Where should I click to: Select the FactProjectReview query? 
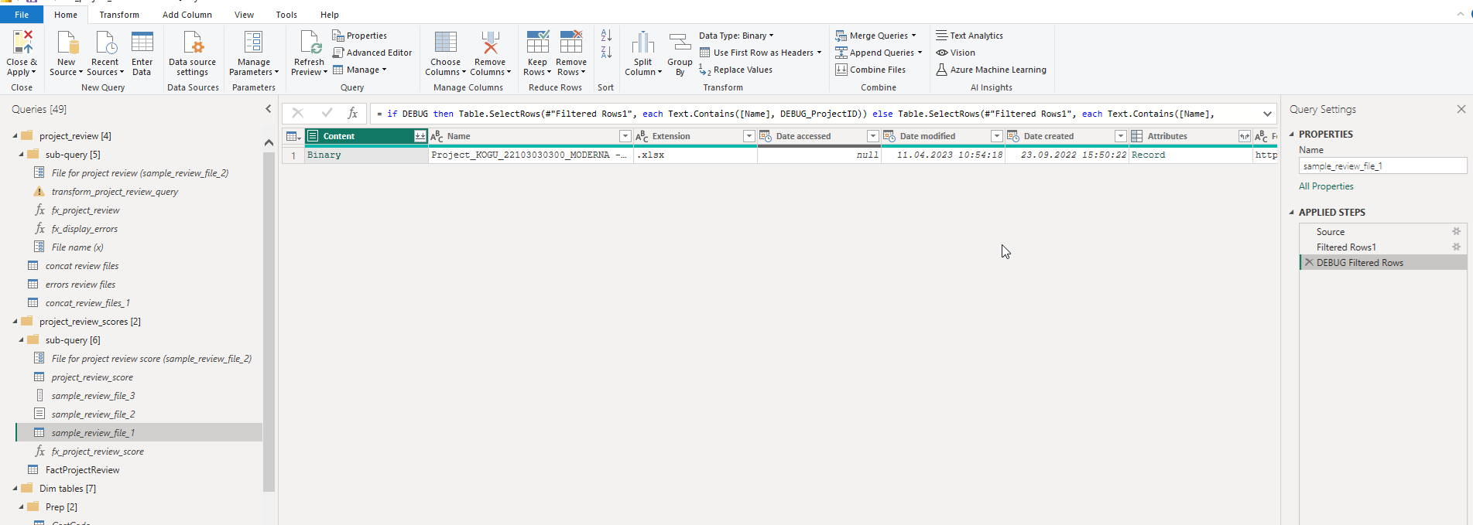(x=82, y=470)
